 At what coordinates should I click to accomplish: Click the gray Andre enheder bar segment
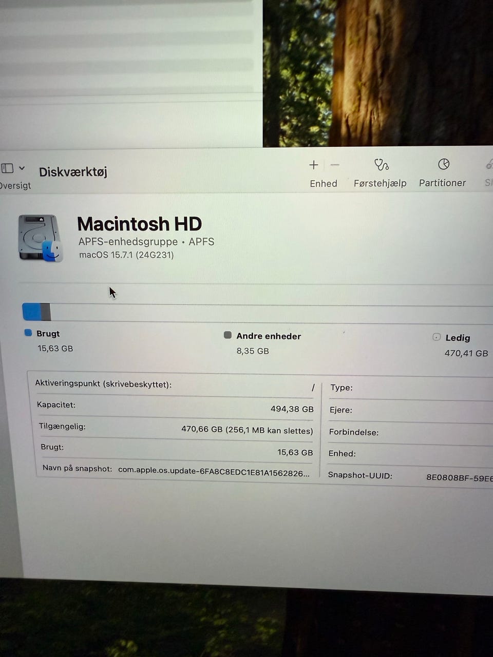[46, 312]
